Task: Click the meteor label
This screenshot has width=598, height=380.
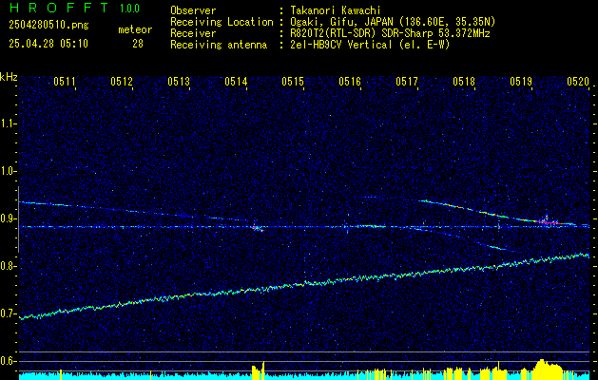Action: point(135,29)
